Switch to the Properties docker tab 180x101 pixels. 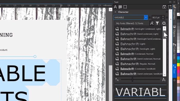[x=174, y=13]
